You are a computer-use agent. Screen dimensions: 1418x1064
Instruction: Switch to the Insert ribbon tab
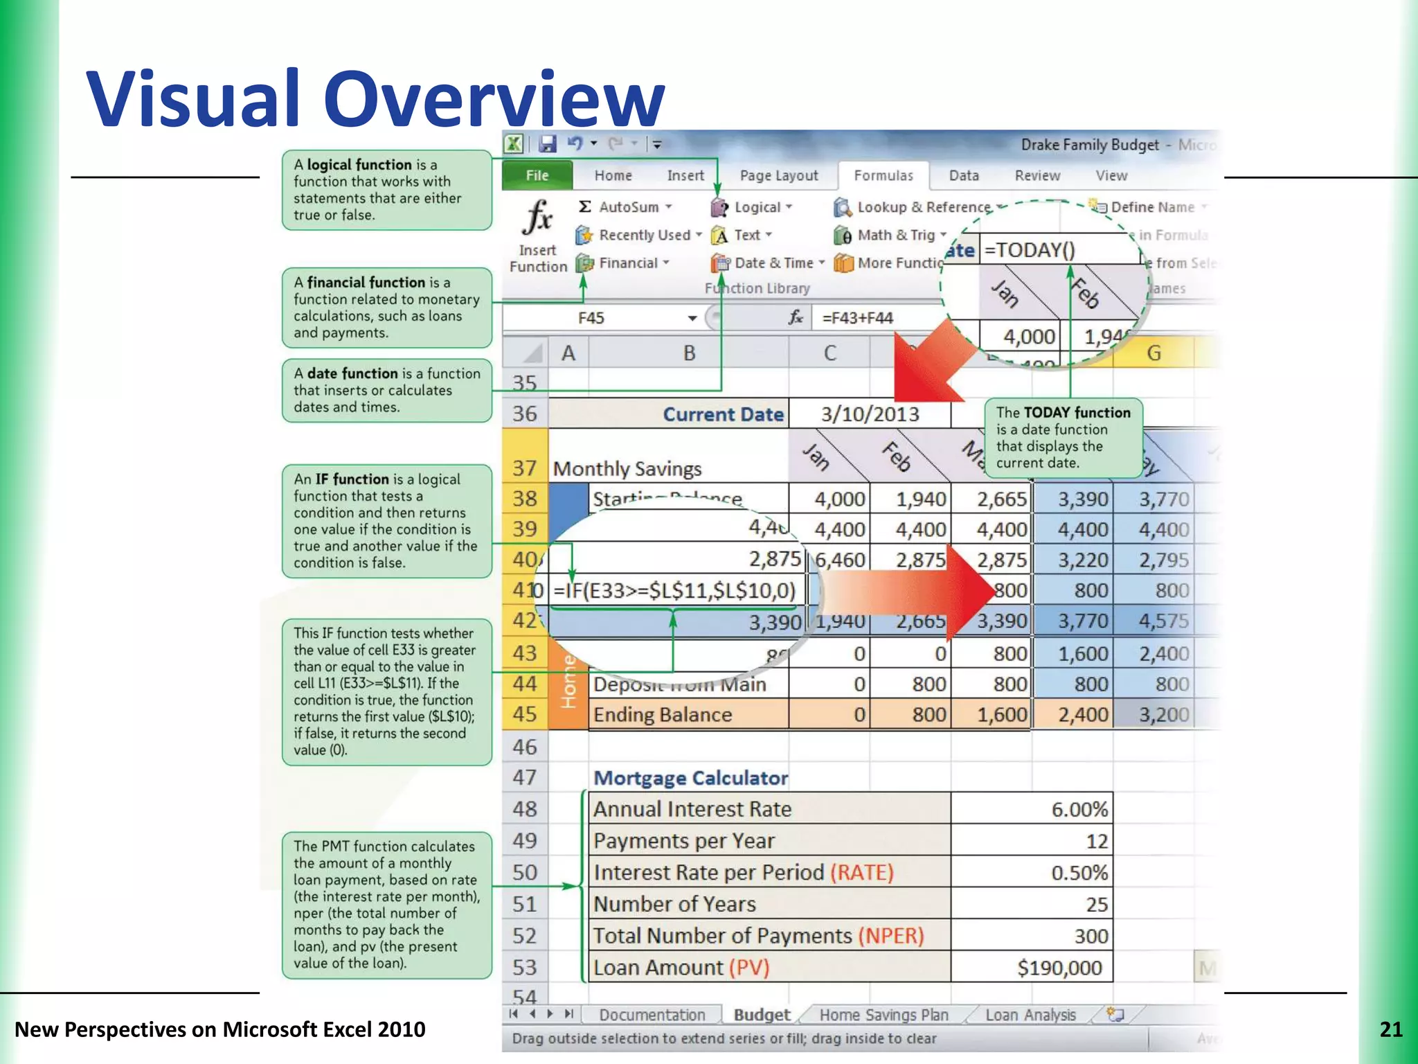[x=685, y=175]
